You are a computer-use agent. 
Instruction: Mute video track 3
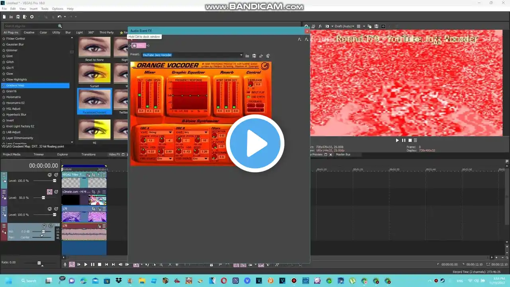(50, 208)
